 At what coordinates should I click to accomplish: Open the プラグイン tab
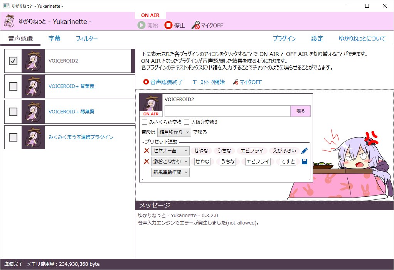pos(284,39)
